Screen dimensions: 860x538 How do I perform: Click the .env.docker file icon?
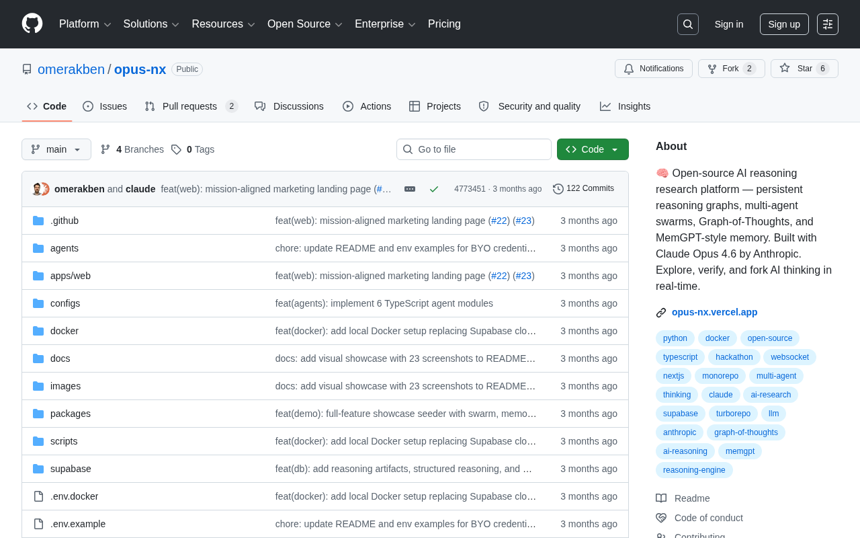pyautogui.click(x=38, y=496)
